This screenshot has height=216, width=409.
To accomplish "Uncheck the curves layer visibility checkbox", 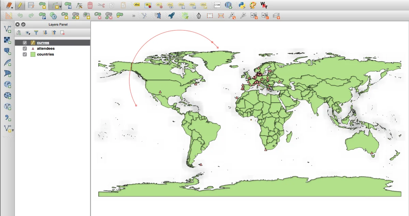I will [x=25, y=43].
